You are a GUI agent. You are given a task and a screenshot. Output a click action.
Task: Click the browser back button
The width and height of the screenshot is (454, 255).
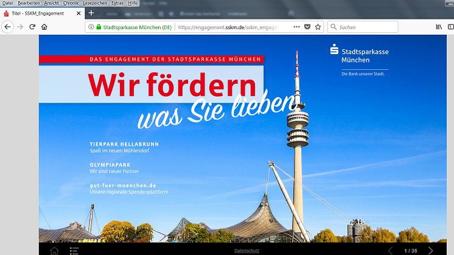click(8, 27)
